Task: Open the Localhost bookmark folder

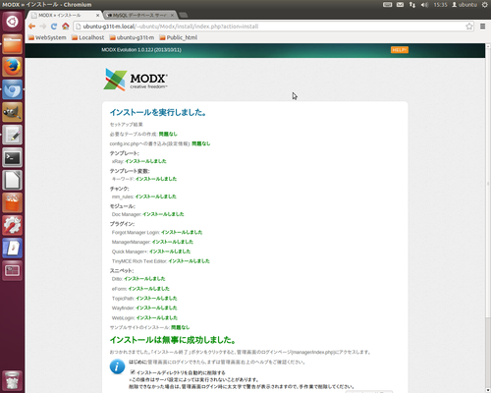Action: click(88, 37)
